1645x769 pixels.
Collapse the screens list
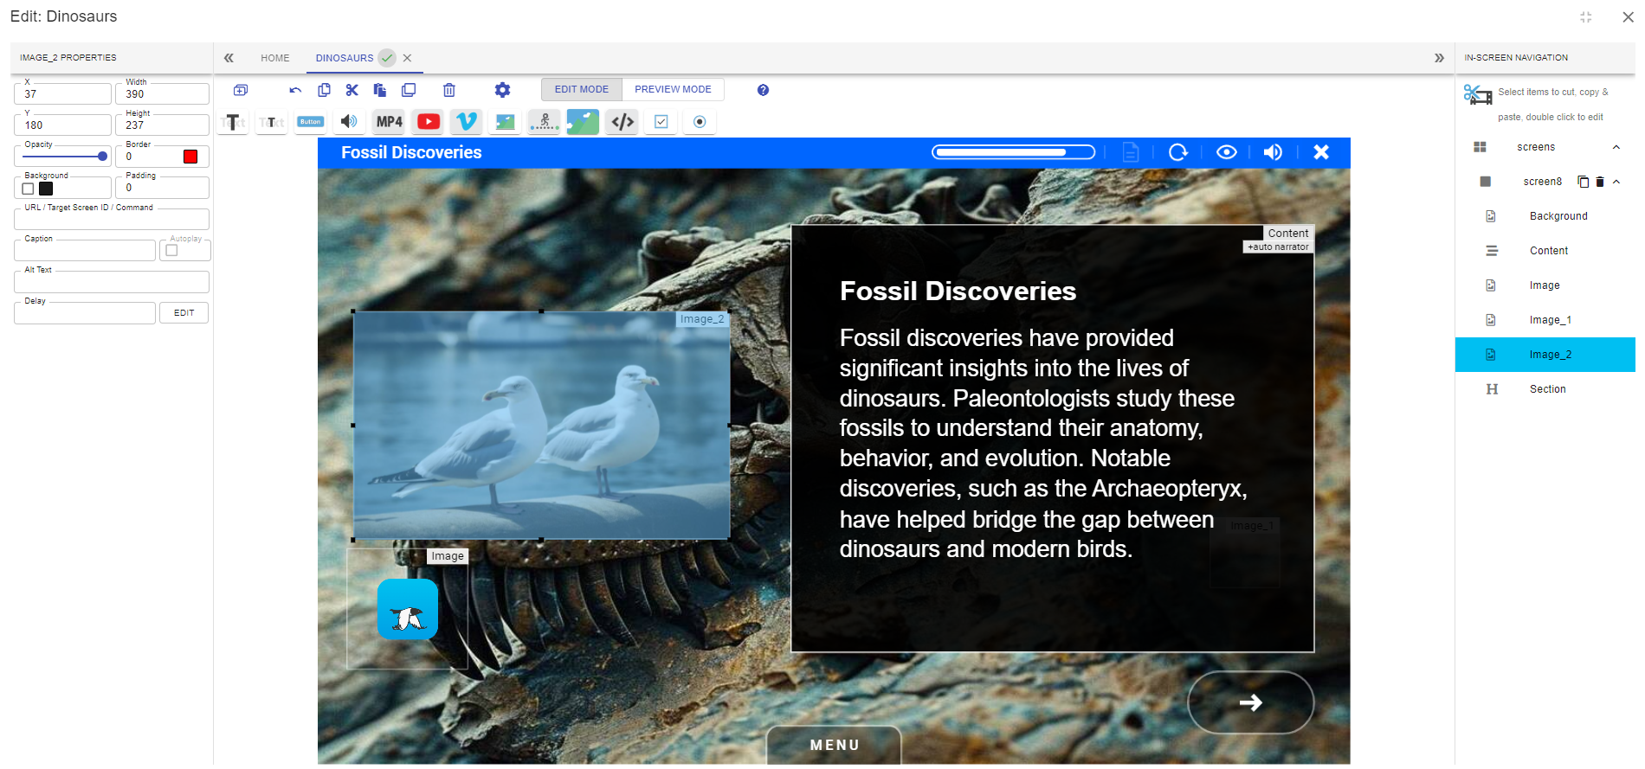coord(1616,147)
